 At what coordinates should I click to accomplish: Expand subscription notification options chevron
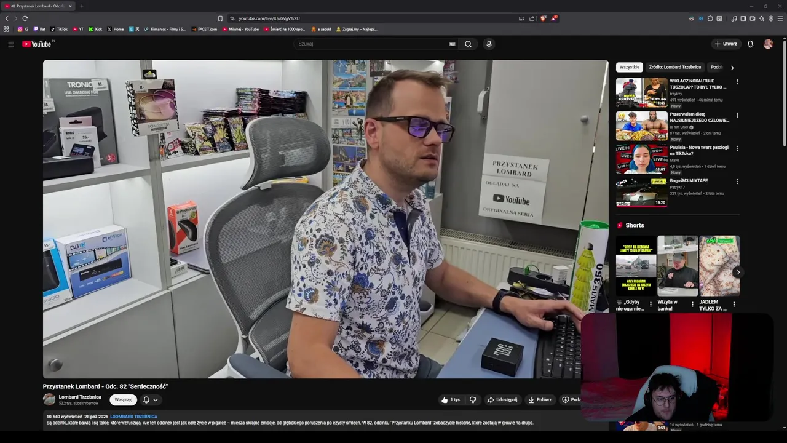point(156,400)
